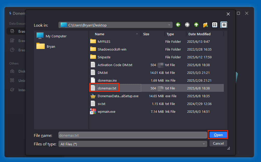Click the forward navigation arrow
The image size is (261, 162).
point(187,25)
